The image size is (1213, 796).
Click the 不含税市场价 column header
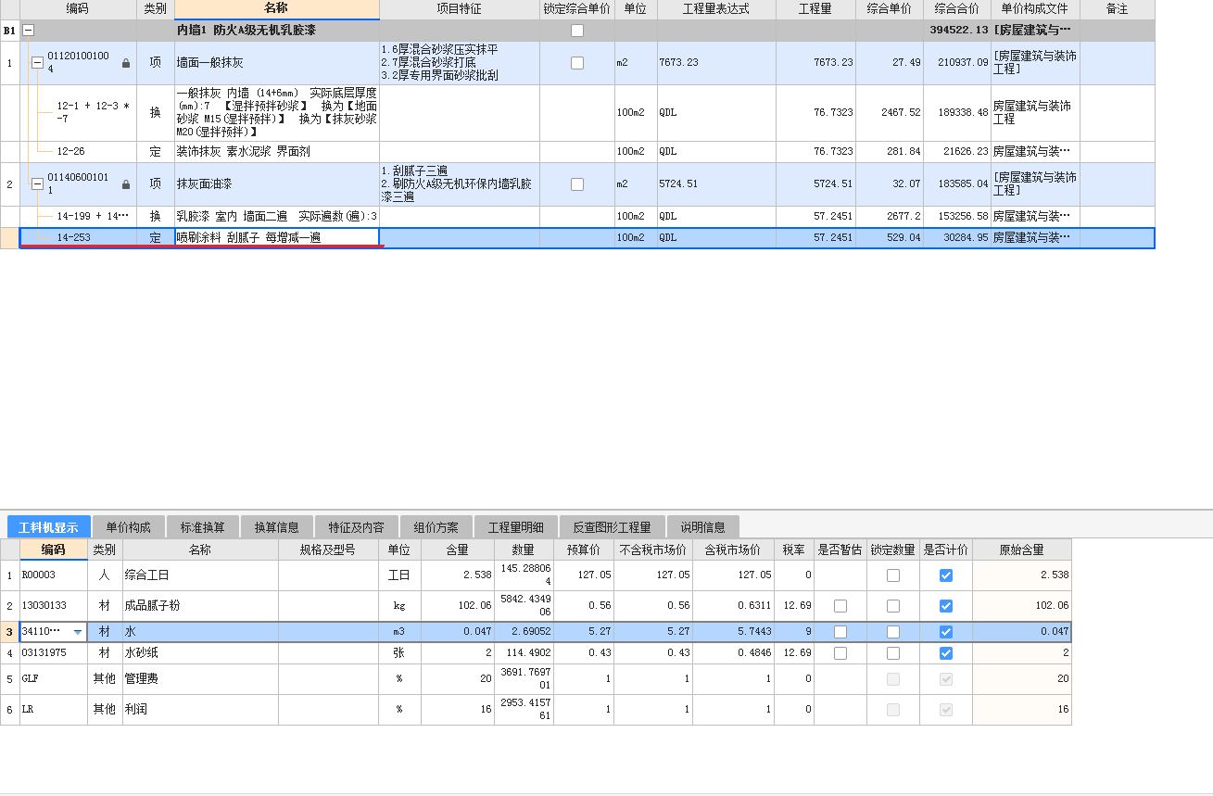[652, 550]
